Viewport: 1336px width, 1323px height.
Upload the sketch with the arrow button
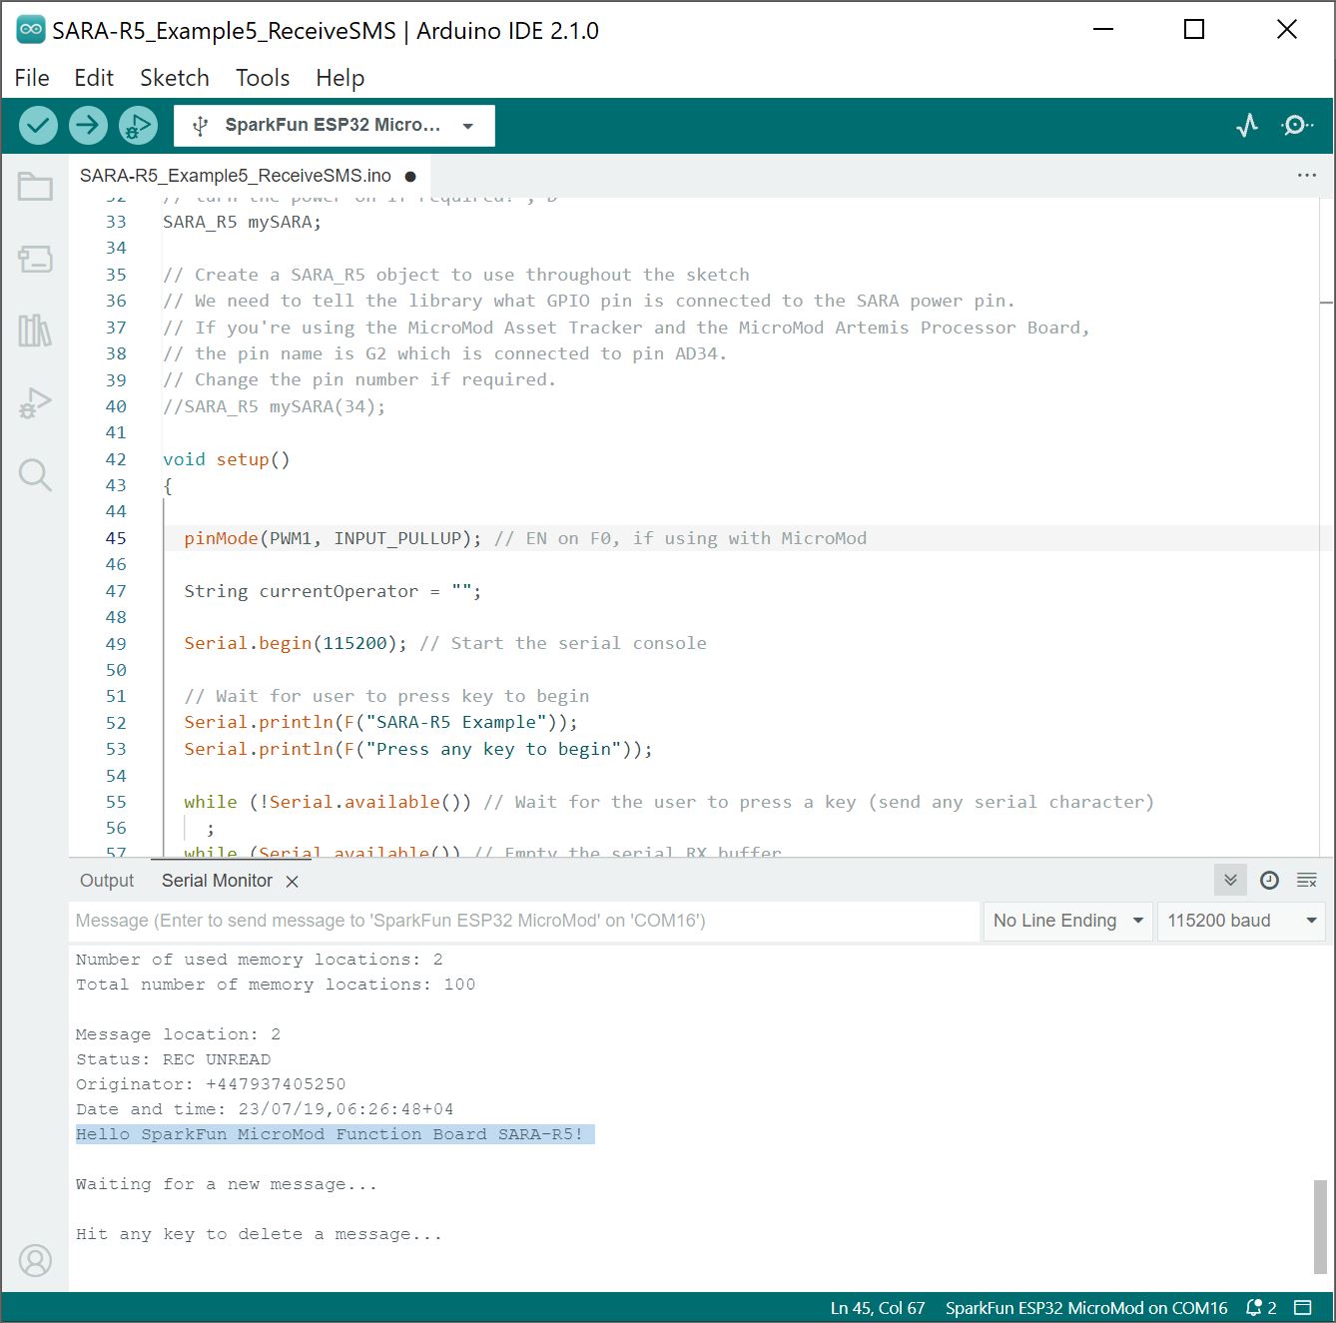pos(88,125)
